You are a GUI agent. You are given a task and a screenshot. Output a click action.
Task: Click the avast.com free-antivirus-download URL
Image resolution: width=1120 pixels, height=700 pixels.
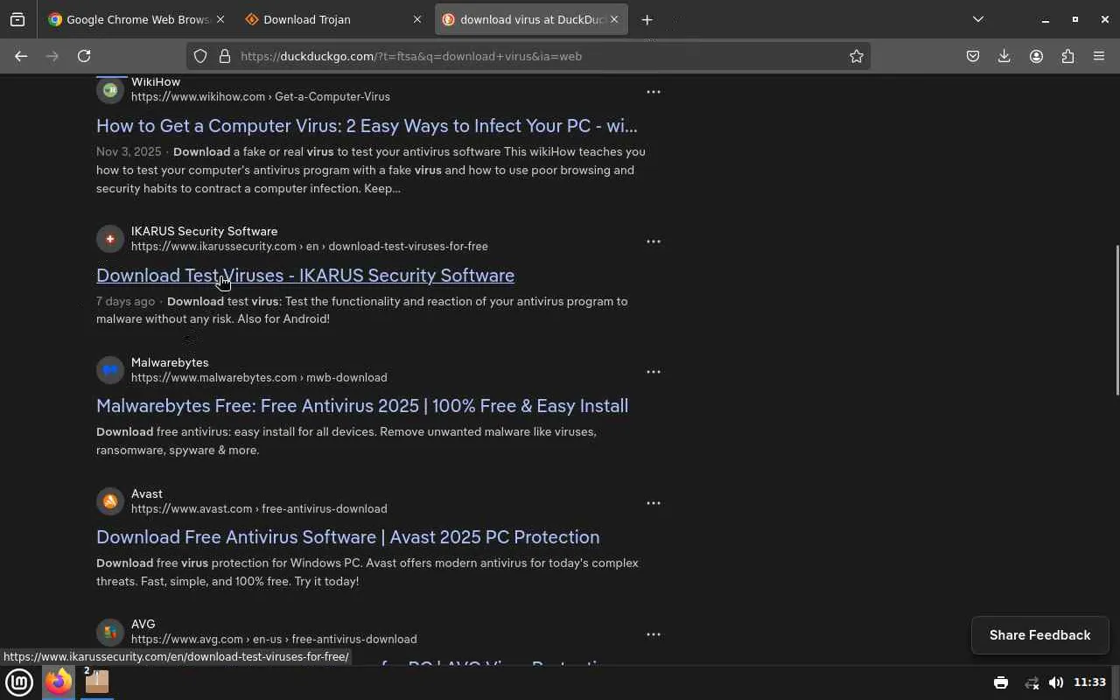pyautogui.click(x=259, y=509)
